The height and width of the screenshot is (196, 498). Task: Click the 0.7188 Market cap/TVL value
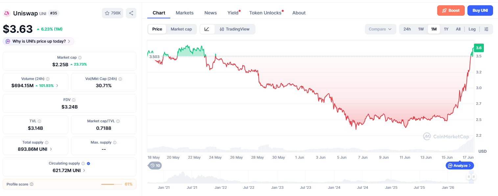[104, 128]
